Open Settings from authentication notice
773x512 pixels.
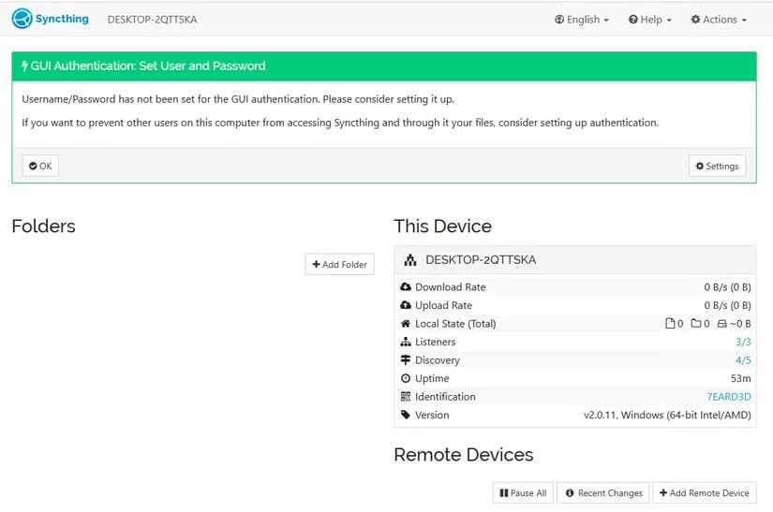(717, 166)
